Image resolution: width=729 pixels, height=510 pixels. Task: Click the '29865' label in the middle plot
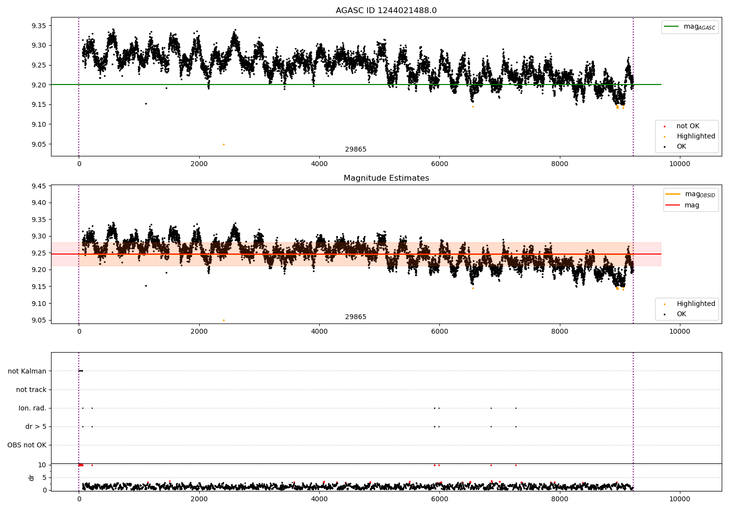coord(356,317)
